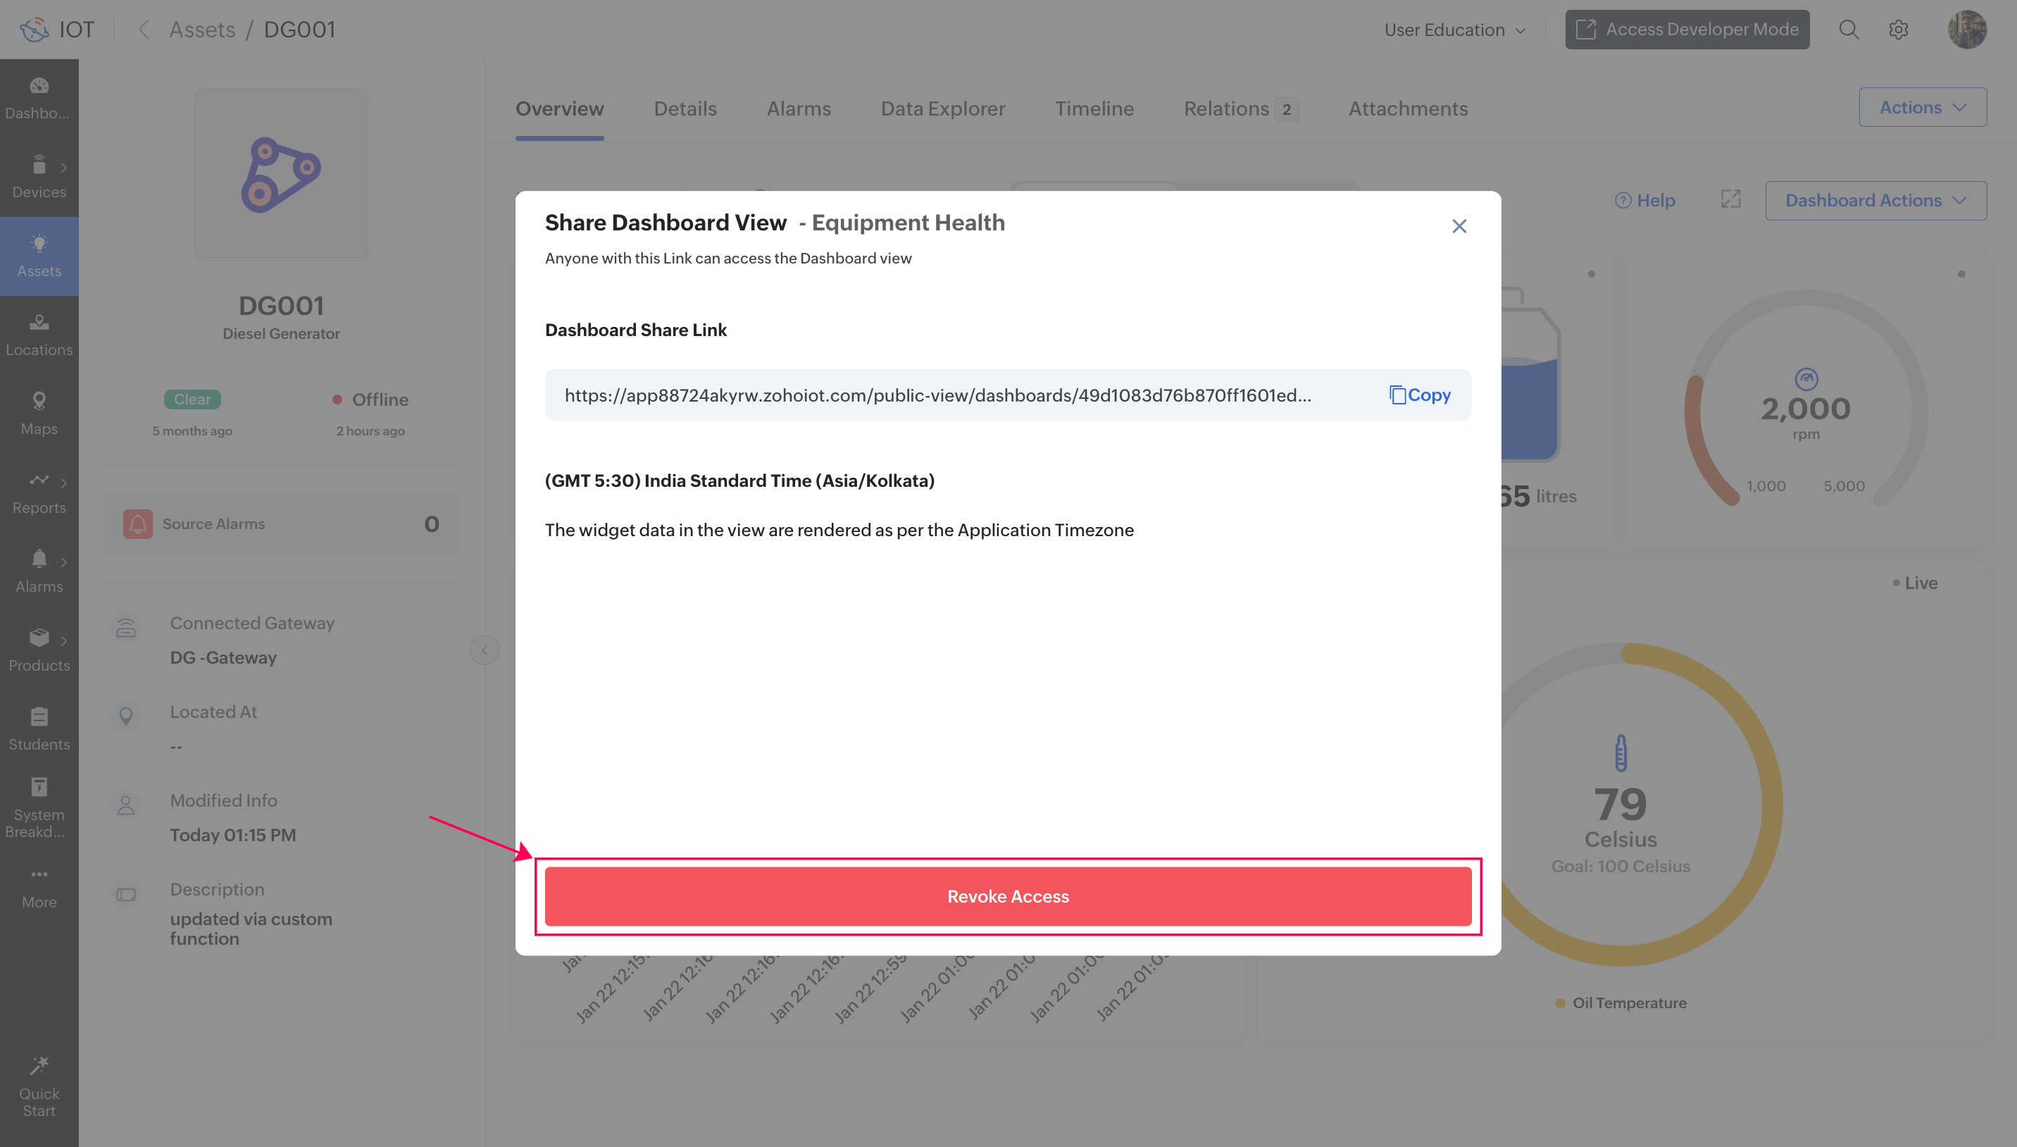The height and width of the screenshot is (1147, 2017).
Task: Close the Share Dashboard View dialog
Action: tap(1459, 226)
